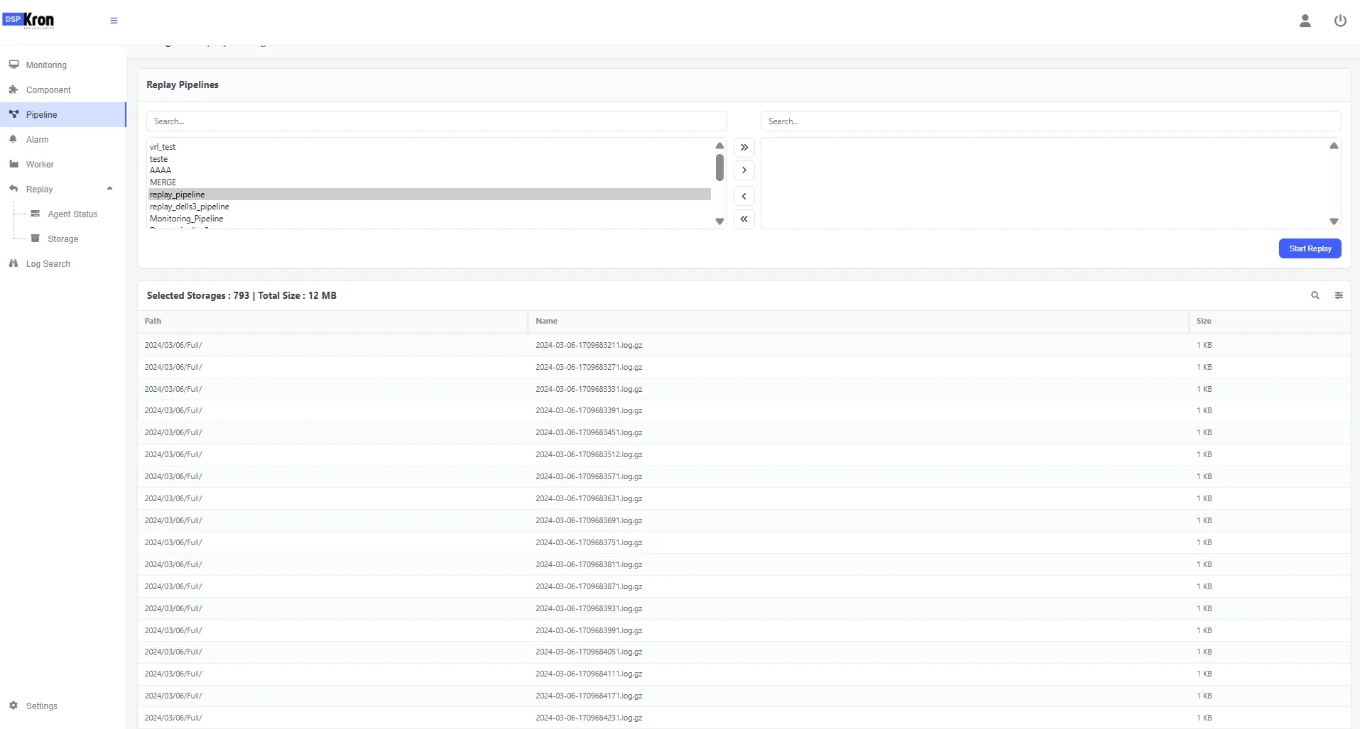This screenshot has width=1360, height=729.
Task: Open Monitoring in the sidebar
Action: 62,65
